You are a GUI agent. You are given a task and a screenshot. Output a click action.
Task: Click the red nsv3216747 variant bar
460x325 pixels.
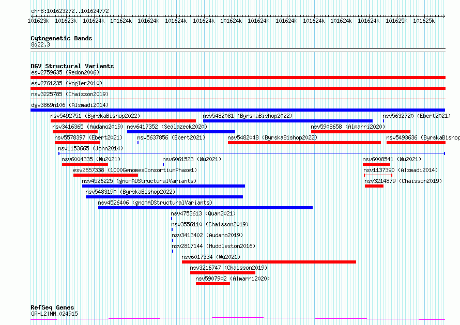click(x=223, y=273)
